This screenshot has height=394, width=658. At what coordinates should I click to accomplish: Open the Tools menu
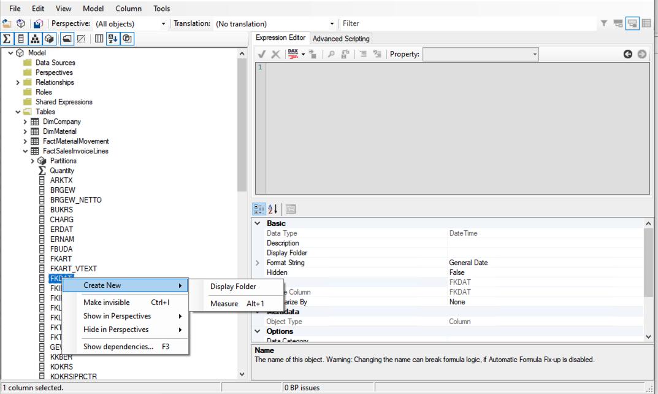(x=161, y=9)
